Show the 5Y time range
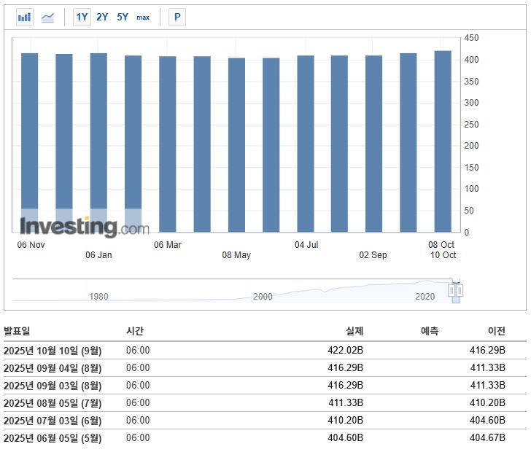 123,17
